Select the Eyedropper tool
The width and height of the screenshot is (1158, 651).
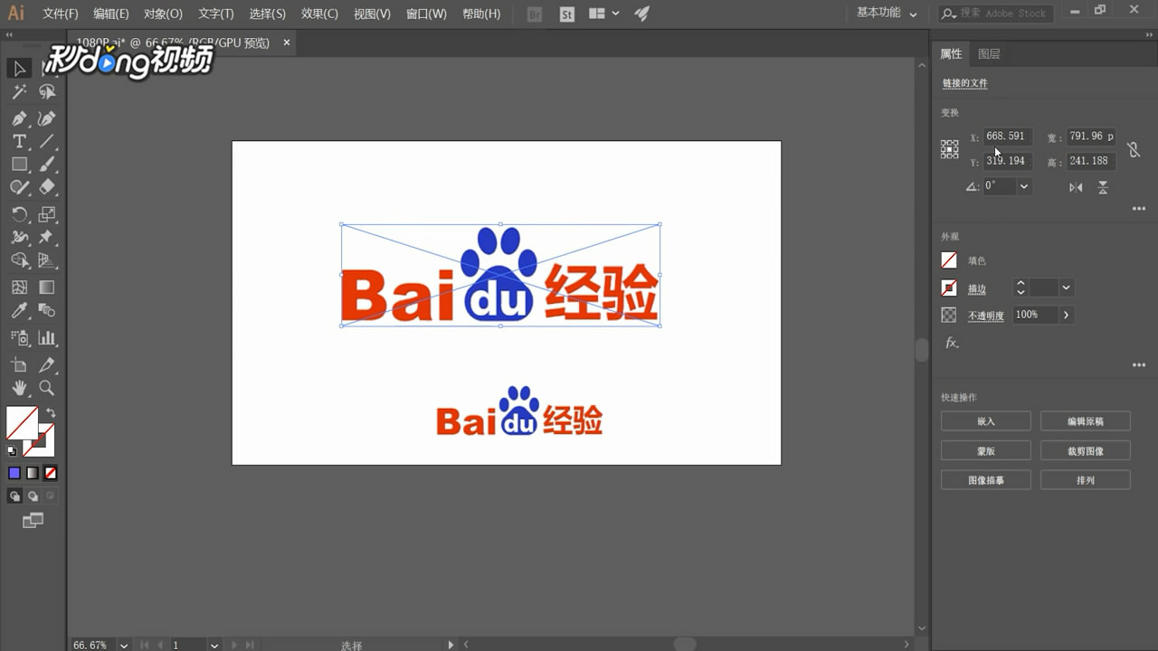click(x=19, y=311)
